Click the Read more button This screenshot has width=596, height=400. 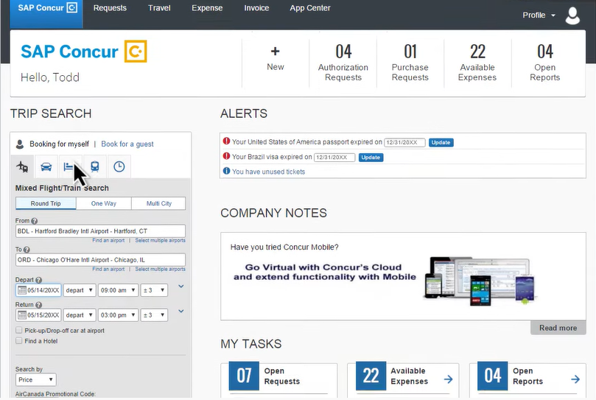tap(558, 328)
